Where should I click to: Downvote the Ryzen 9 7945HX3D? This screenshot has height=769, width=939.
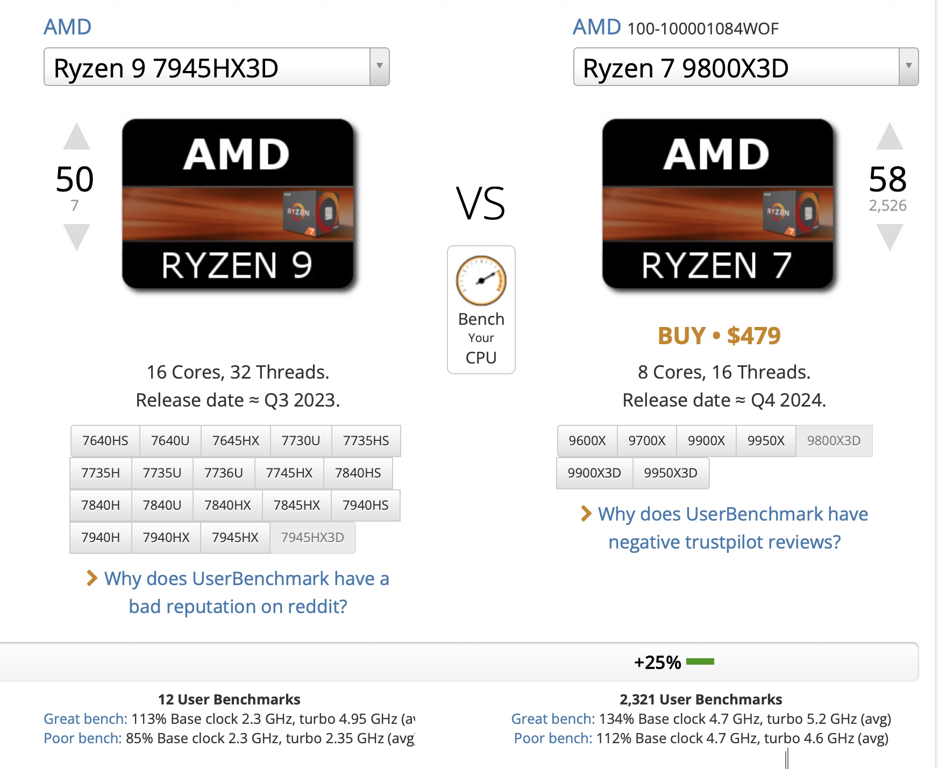pyautogui.click(x=76, y=237)
